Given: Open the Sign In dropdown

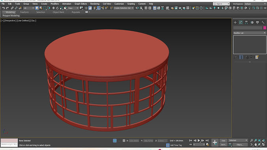Looking at the screenshot, I should [221, 4].
